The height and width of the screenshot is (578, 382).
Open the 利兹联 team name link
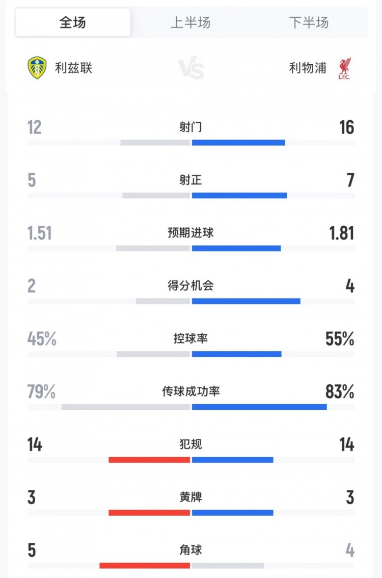[x=74, y=68]
